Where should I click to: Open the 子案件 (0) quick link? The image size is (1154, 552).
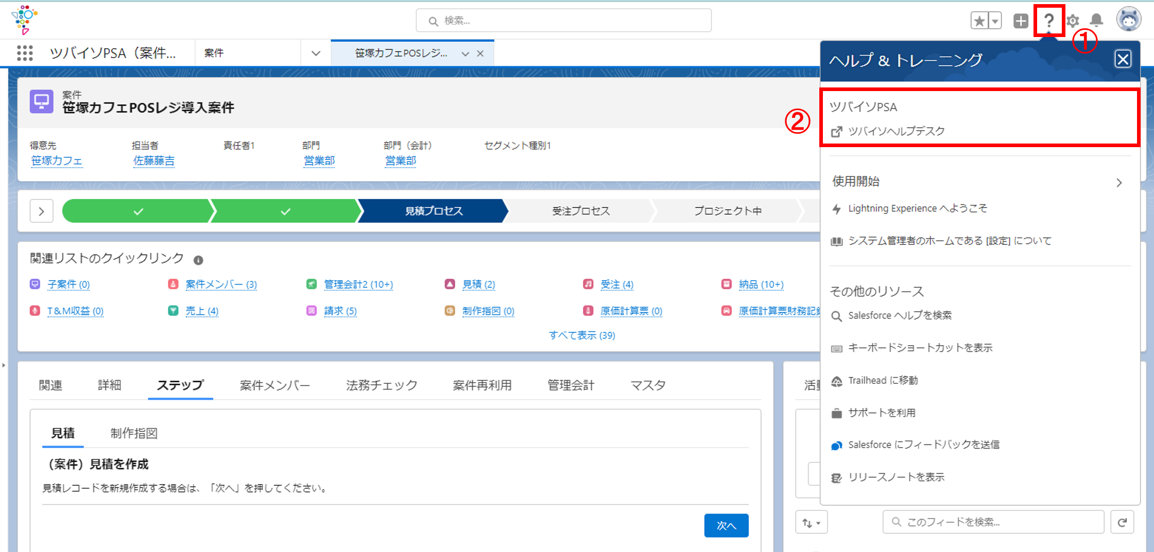tap(68, 284)
